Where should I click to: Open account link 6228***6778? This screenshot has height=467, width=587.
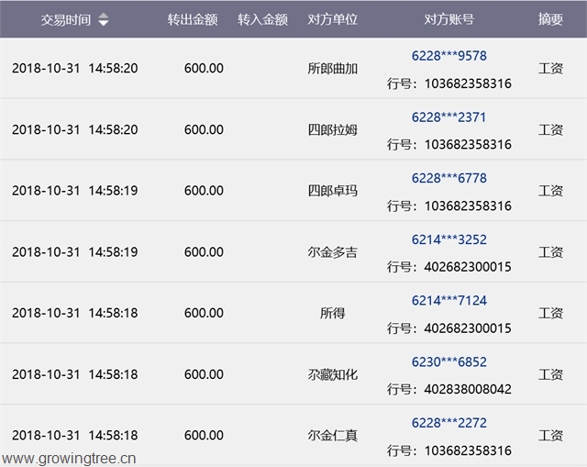[x=449, y=178]
